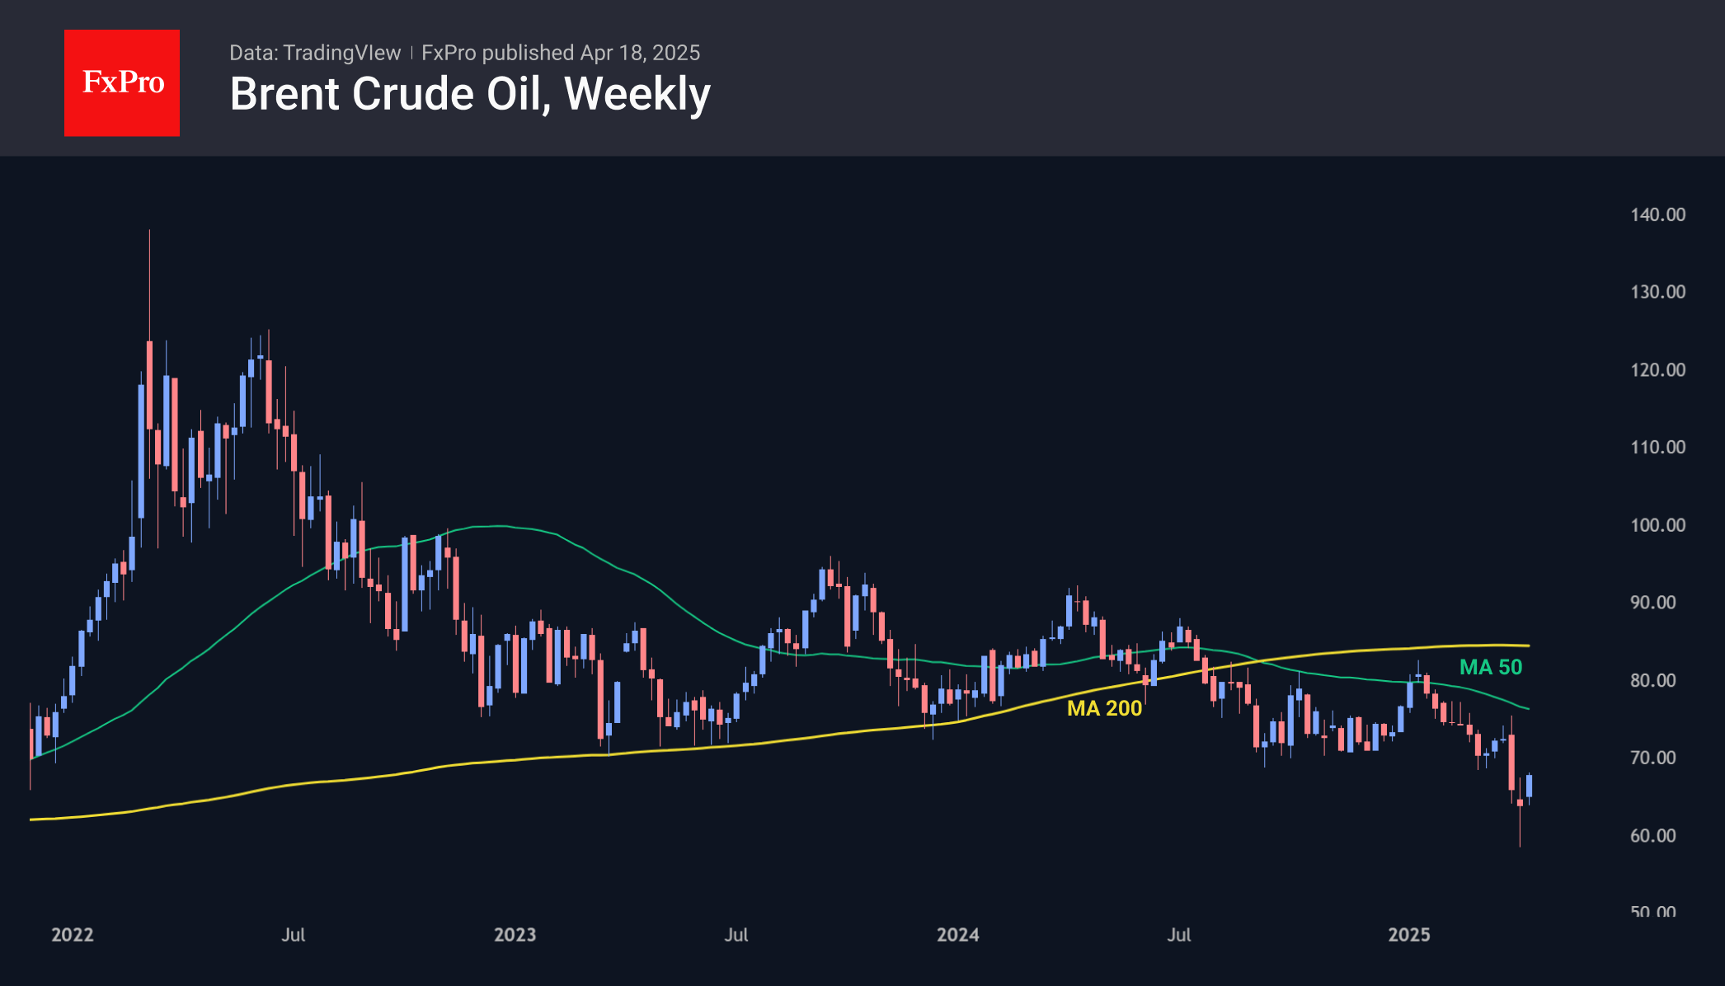Click the 130.00 price axis label

click(x=1657, y=293)
